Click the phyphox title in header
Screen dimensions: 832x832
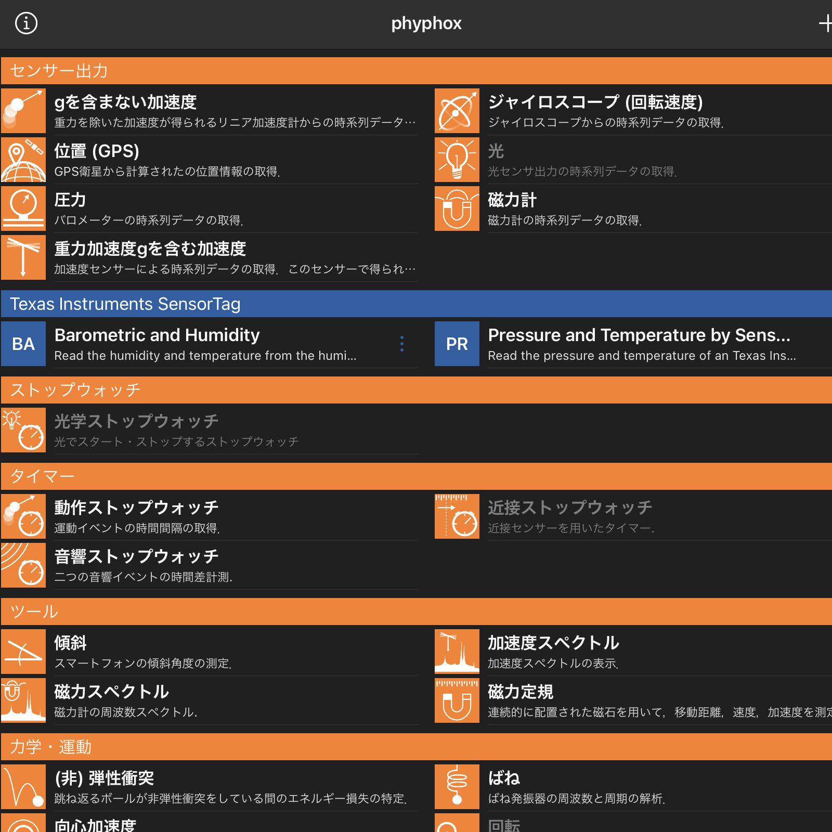click(x=426, y=23)
